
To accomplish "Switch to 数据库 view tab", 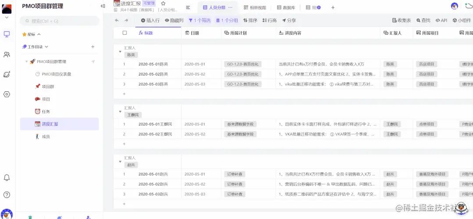I will tap(286, 7).
